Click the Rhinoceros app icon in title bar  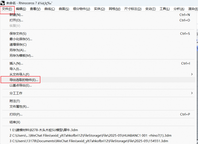(3, 3)
